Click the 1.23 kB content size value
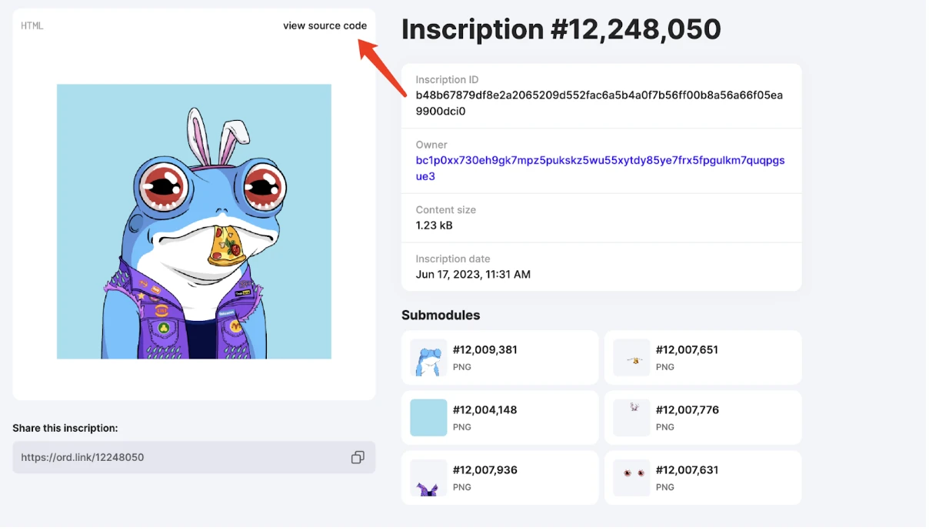This screenshot has height=531, width=929. point(434,225)
